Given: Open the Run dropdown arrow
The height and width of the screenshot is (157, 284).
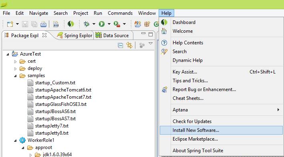Looking at the screenshot, I should (109, 24).
